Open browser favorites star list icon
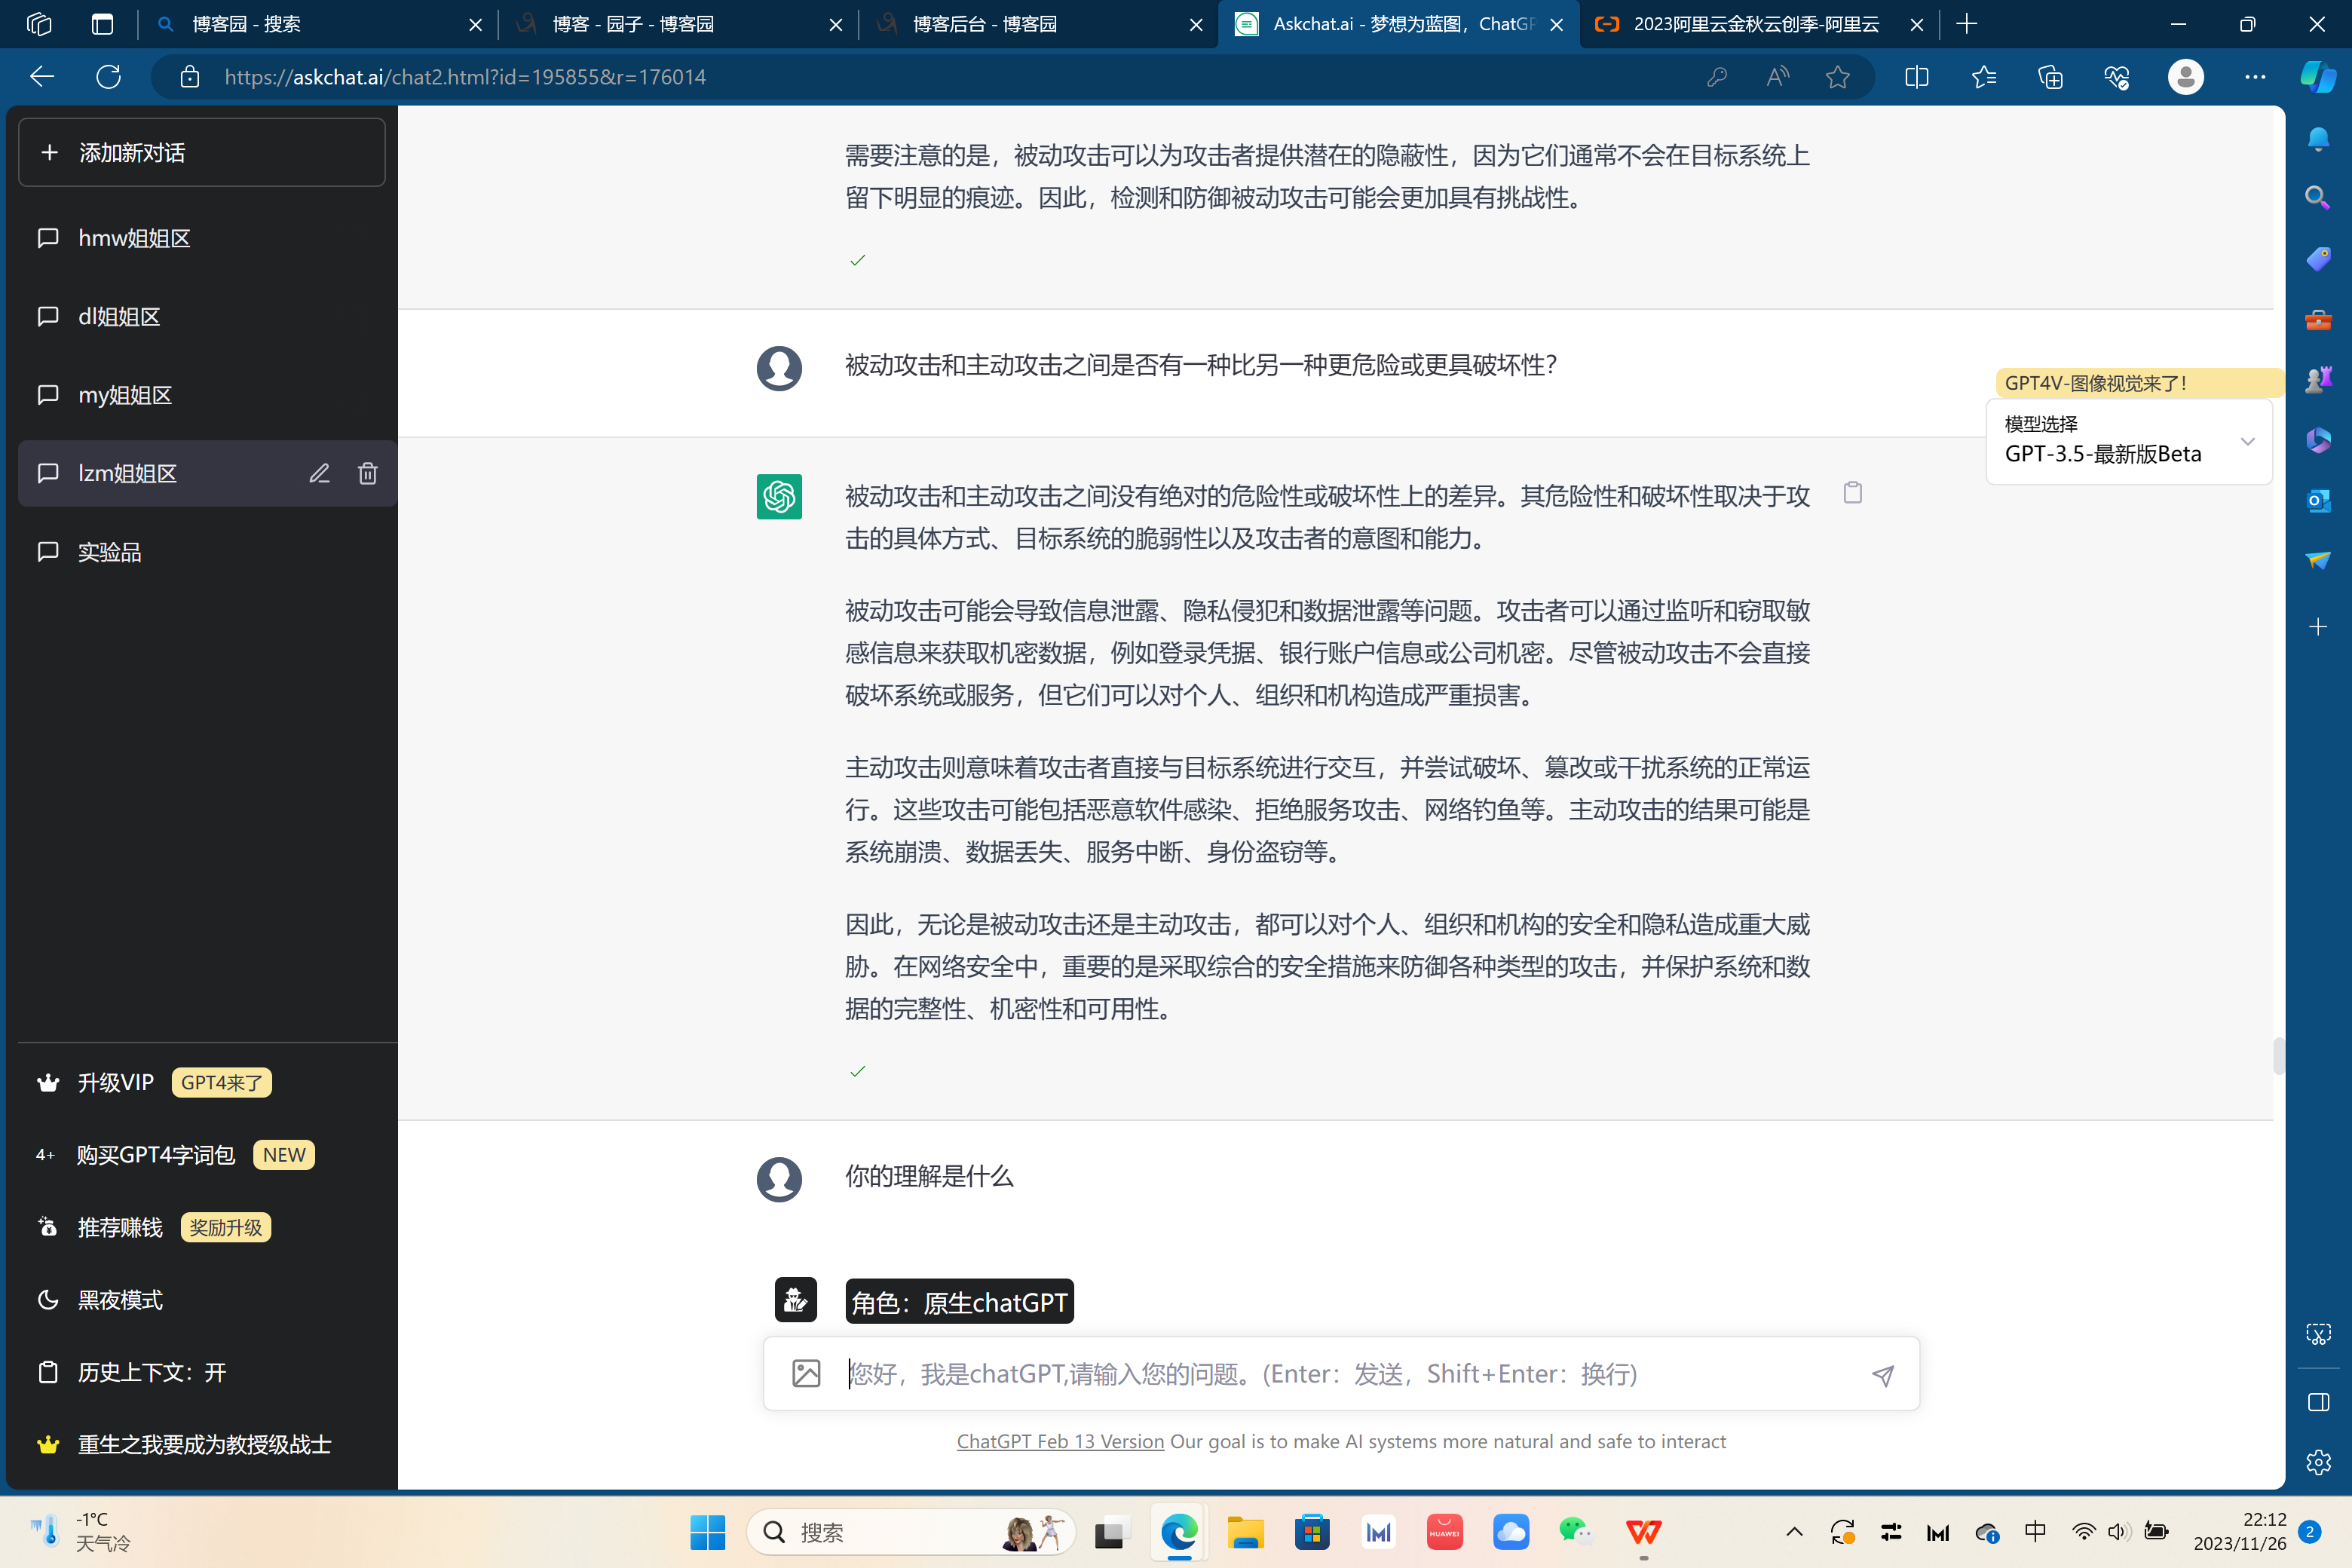Image resolution: width=2352 pixels, height=1568 pixels. coord(1984,77)
